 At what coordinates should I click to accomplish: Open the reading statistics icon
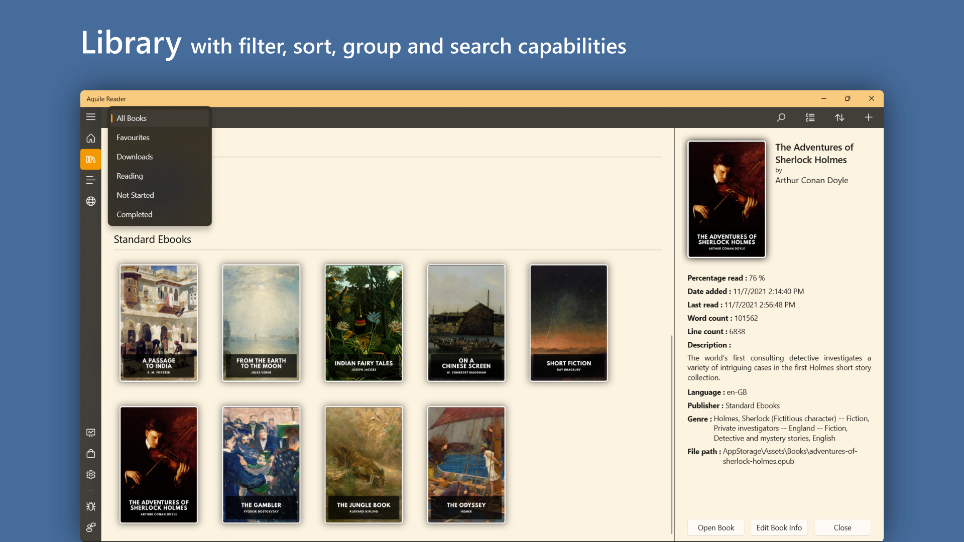[x=91, y=433]
